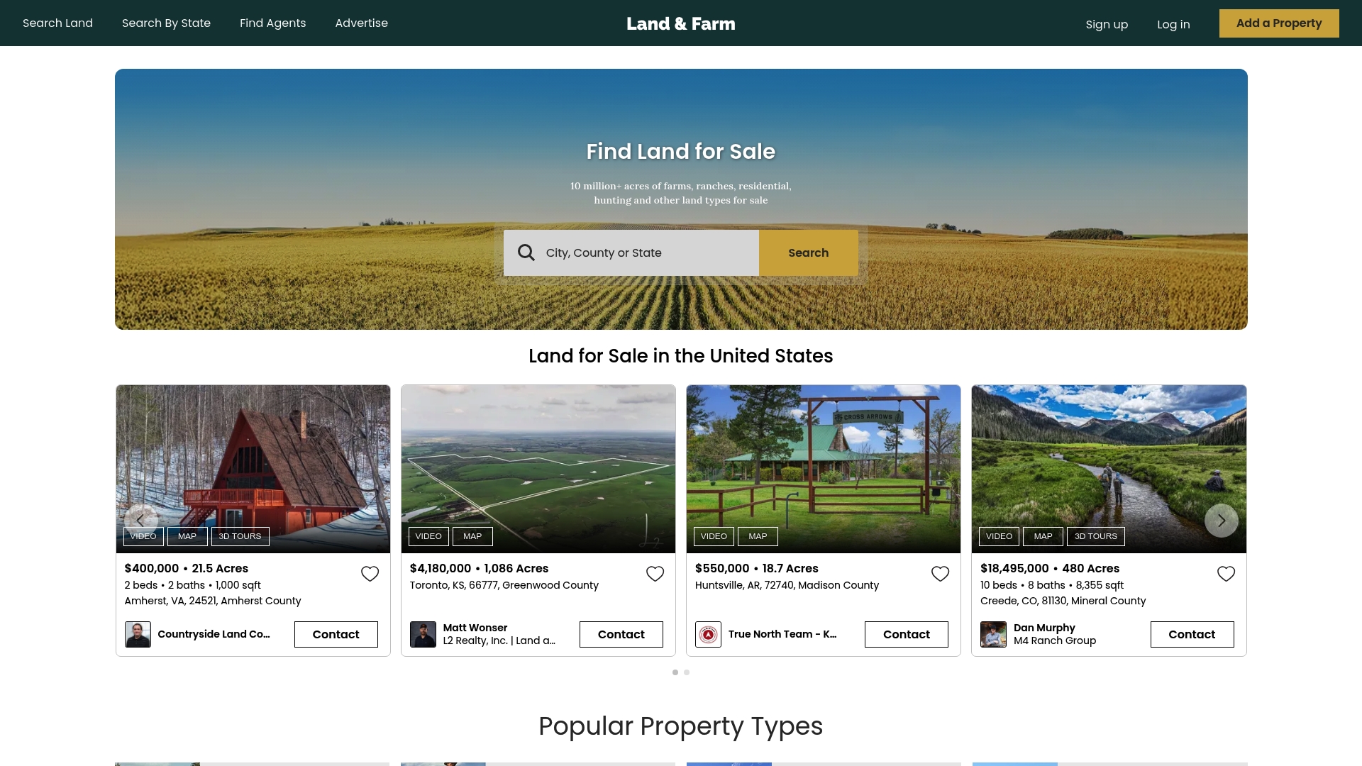The height and width of the screenshot is (766, 1362).
Task: Click Countryside Land Co agent avatar
Action: click(x=138, y=634)
